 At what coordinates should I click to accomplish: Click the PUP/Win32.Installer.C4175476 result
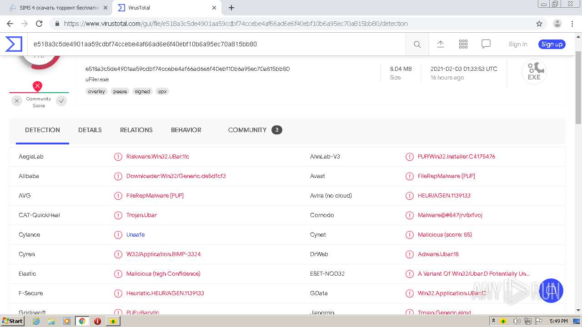click(457, 157)
